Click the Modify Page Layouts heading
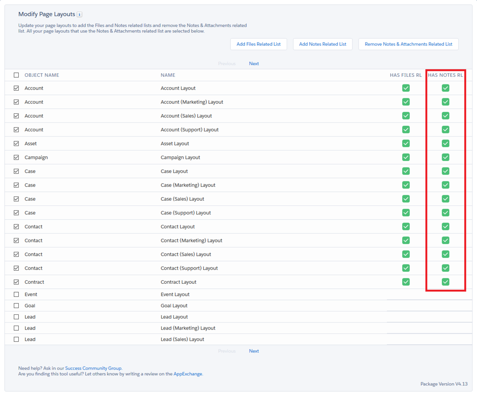The height and width of the screenshot is (396, 477). [47, 14]
